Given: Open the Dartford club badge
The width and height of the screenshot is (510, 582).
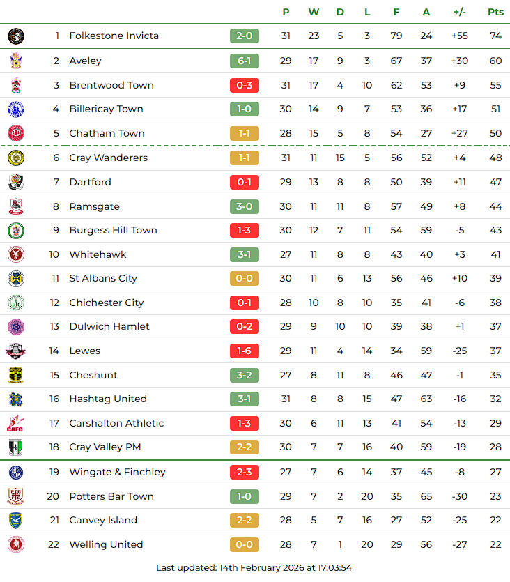Looking at the screenshot, I should (x=15, y=183).
